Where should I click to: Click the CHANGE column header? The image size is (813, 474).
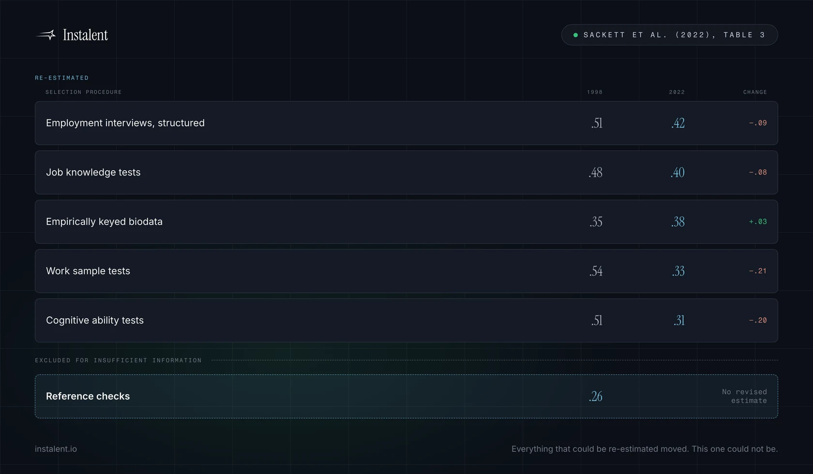pos(755,92)
